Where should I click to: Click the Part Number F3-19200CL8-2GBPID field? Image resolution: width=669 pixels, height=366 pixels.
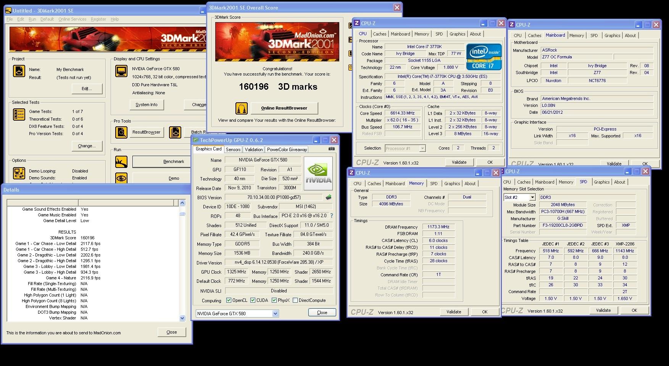[563, 225]
